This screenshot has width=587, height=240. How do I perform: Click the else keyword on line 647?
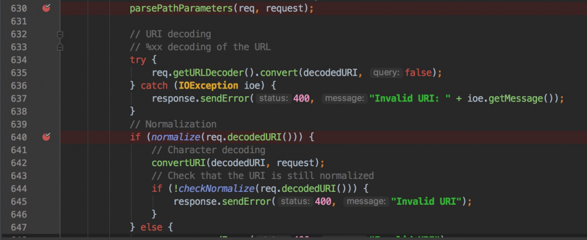(x=151, y=227)
